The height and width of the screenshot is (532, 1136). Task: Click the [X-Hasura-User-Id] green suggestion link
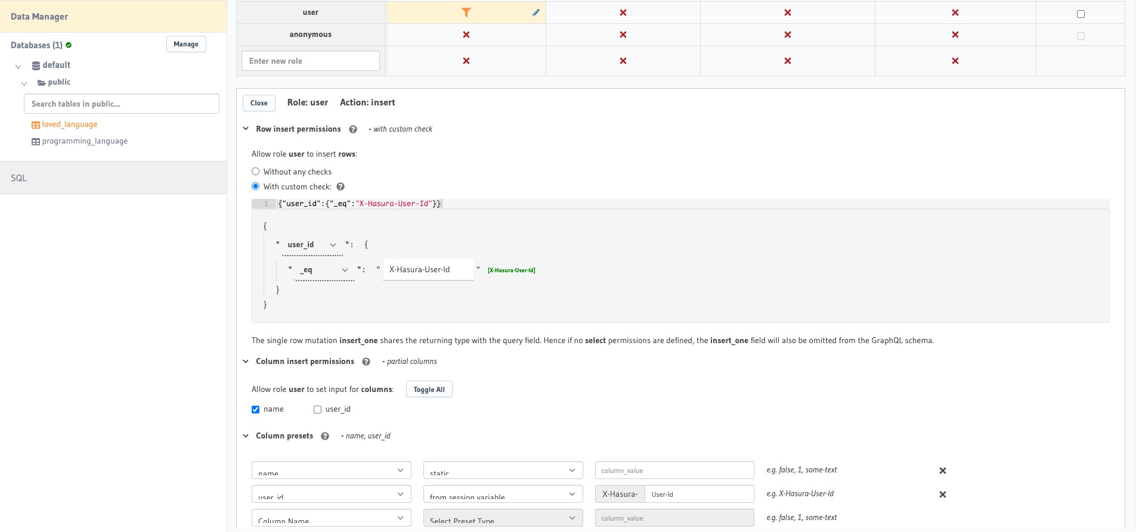click(x=511, y=270)
